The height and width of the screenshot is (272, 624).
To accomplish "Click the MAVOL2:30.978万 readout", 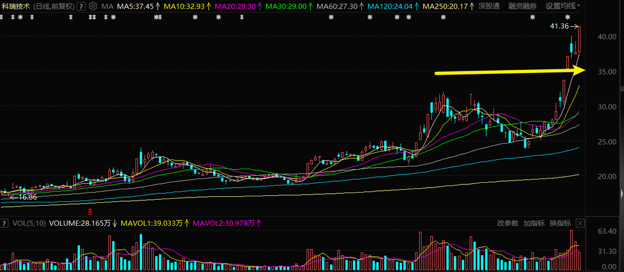I will 224,223.
